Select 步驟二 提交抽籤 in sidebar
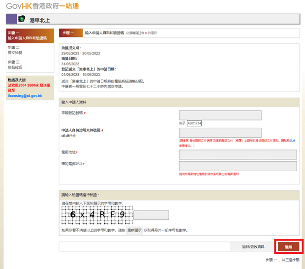This screenshot has height=269, width=305. pyautogui.click(x=15, y=50)
